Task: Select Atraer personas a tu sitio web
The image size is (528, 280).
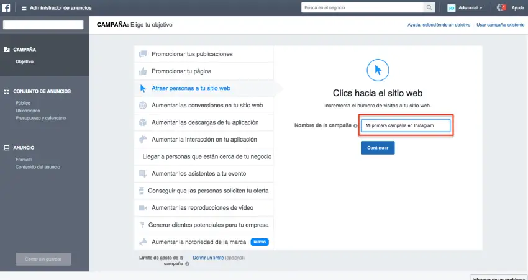Action: click(x=204, y=88)
